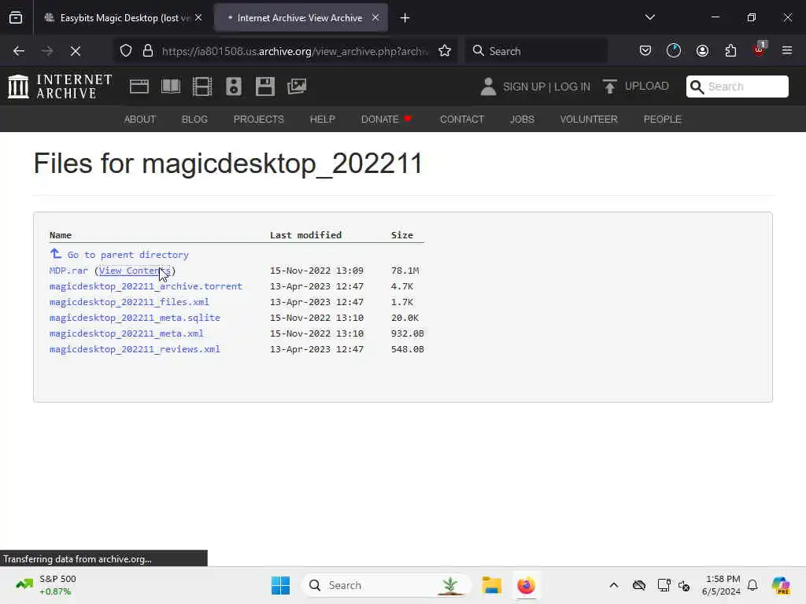The width and height of the screenshot is (806, 604).
Task: Open the Audio speaker icon
Action: [233, 87]
